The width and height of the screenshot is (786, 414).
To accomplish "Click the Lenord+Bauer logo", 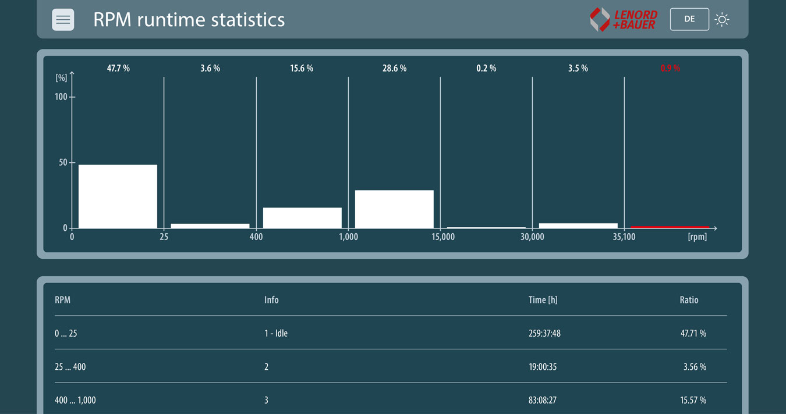I will (624, 19).
